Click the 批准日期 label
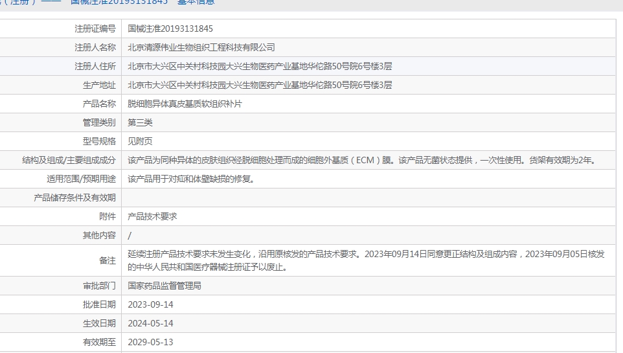This screenshot has width=623, height=353. coord(99,304)
